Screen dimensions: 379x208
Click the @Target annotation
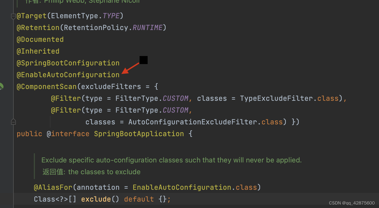tap(32, 16)
